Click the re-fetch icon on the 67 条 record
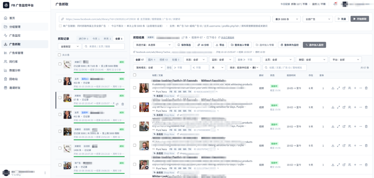The height and width of the screenshot is (178, 374). 117,104
